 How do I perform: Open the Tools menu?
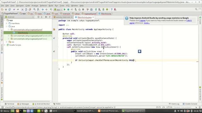pos(62,6)
